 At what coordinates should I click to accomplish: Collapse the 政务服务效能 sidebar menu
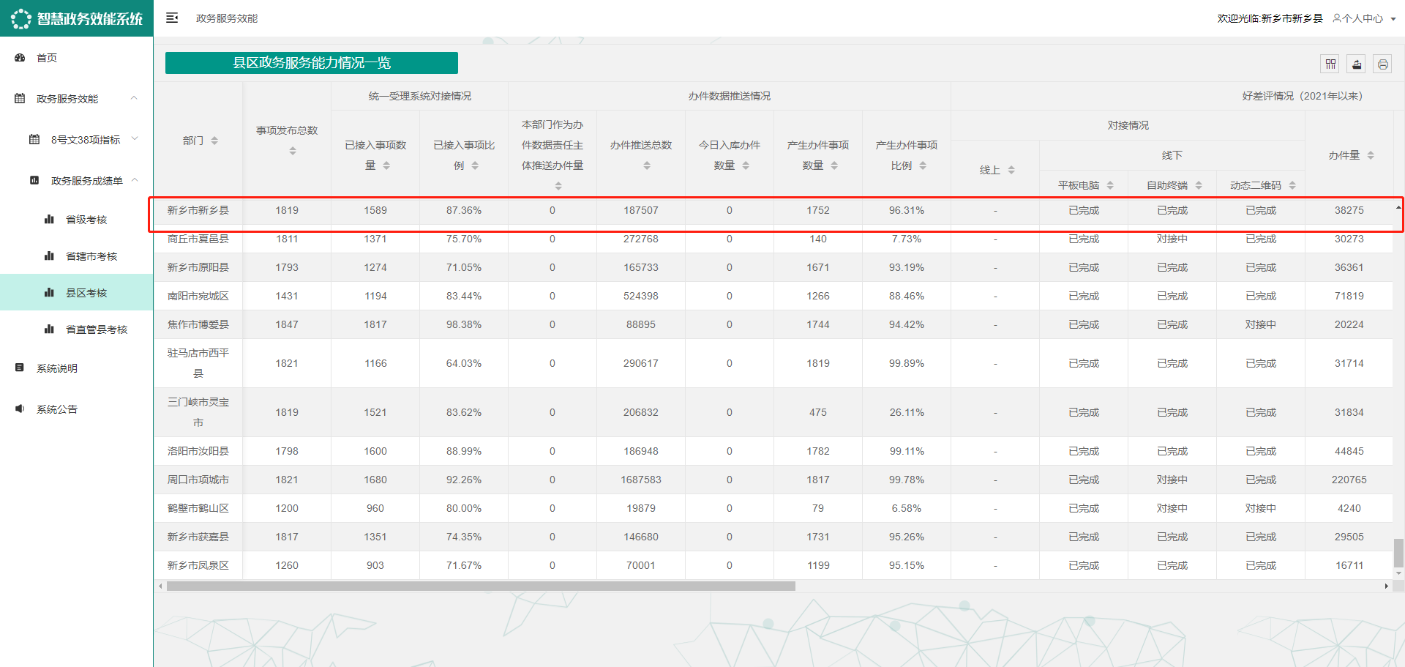pyautogui.click(x=134, y=98)
